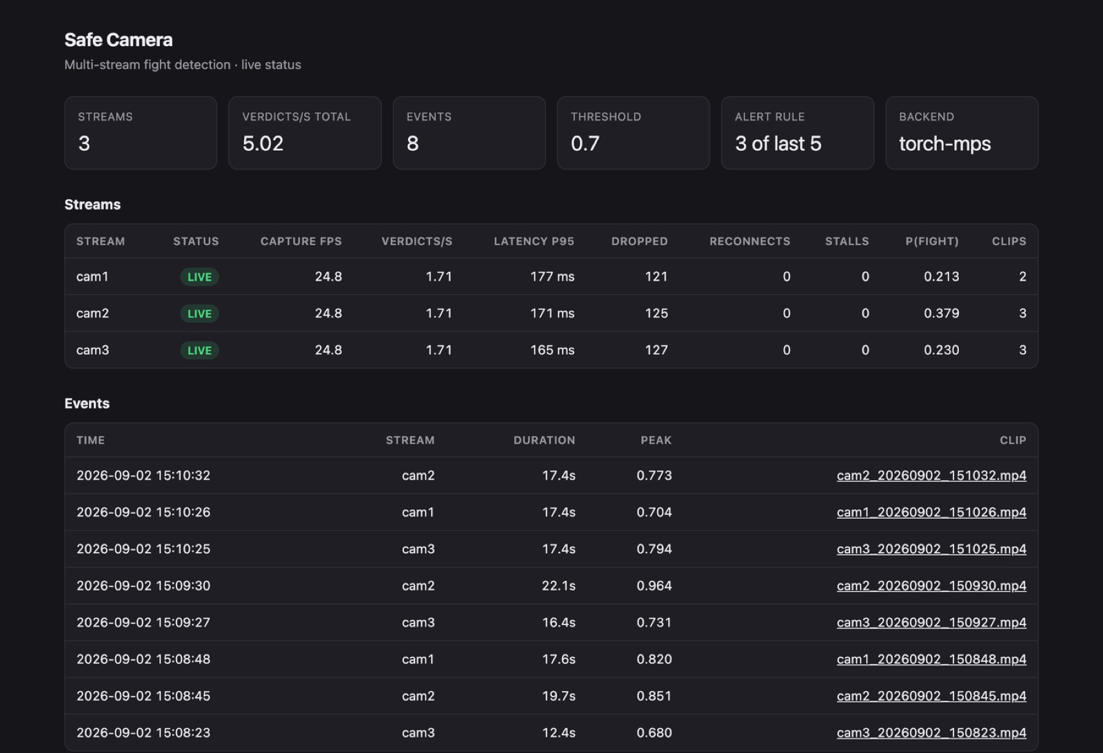Click the LIVE badge for cam1
Image resolution: width=1103 pixels, height=753 pixels.
[199, 277]
